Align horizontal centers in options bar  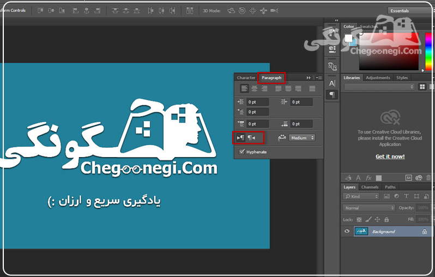click(86, 10)
